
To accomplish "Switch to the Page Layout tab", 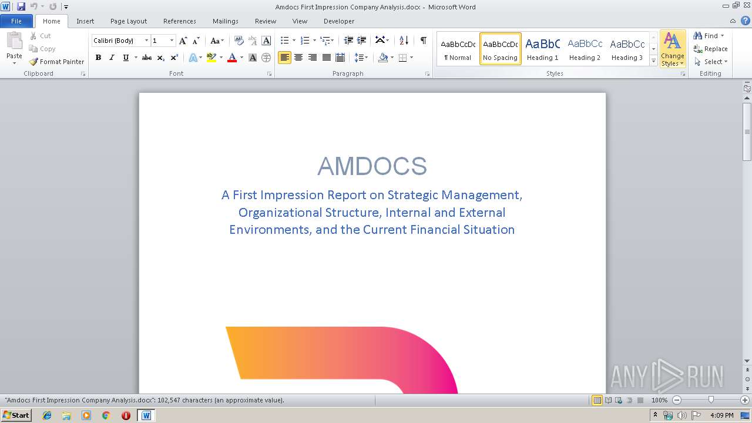I will pos(129,21).
